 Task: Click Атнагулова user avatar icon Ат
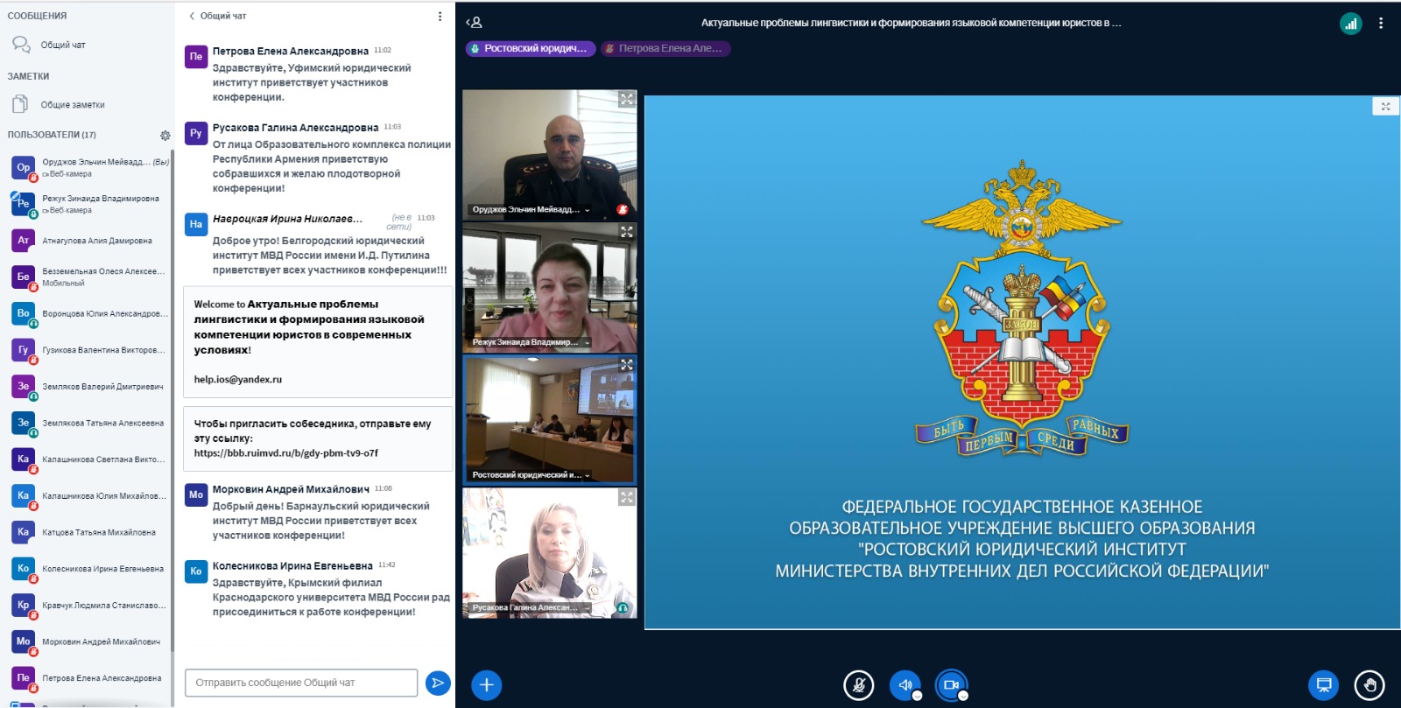click(x=23, y=240)
